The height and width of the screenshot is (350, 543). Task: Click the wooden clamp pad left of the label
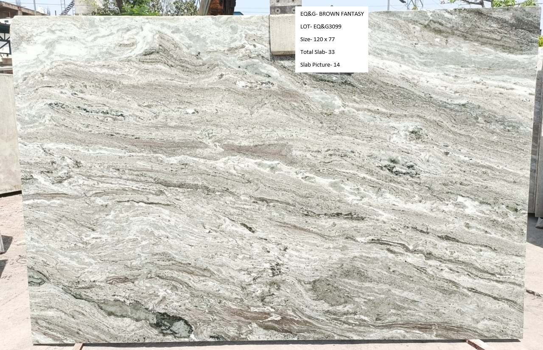click(x=282, y=34)
